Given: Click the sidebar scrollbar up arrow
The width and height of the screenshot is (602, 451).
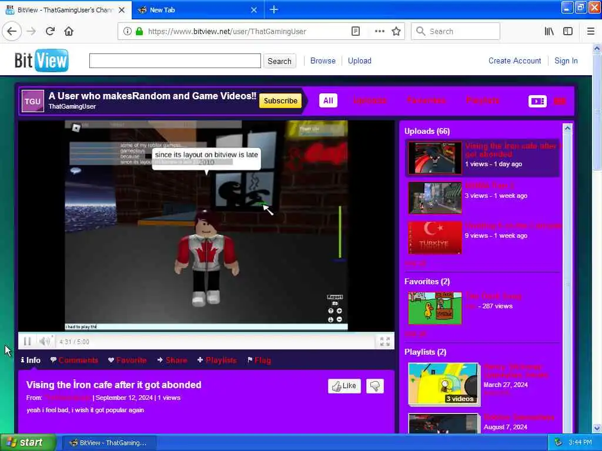Looking at the screenshot, I should coord(567,129).
